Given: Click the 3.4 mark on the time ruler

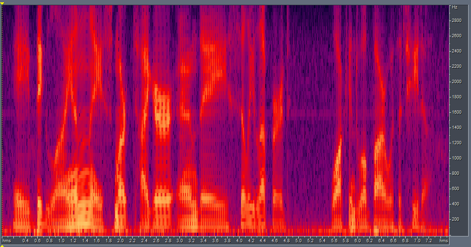Looking at the screenshot, I should tap(203, 241).
